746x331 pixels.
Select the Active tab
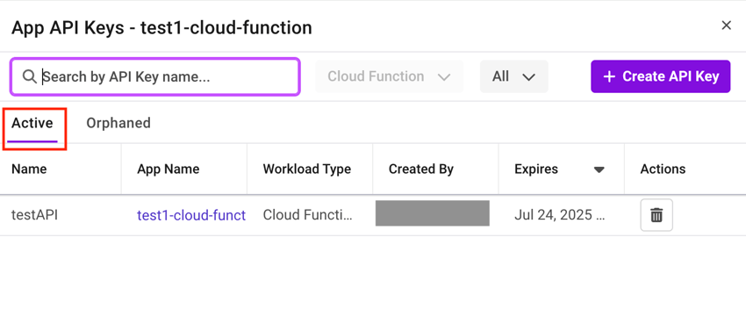coord(32,123)
